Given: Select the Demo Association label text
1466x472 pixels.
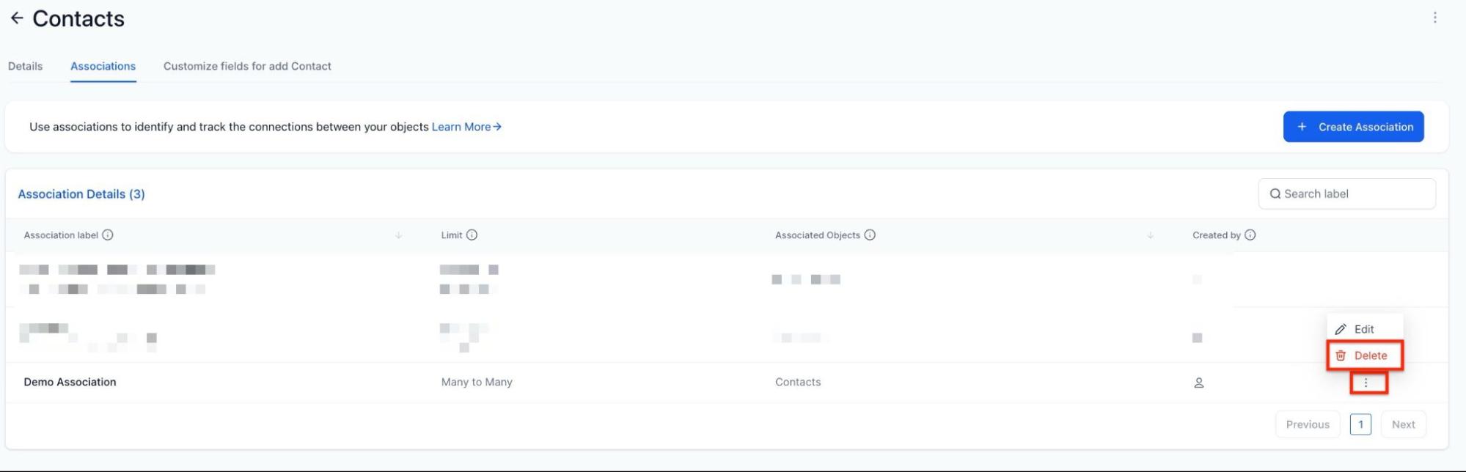Looking at the screenshot, I should tap(70, 382).
